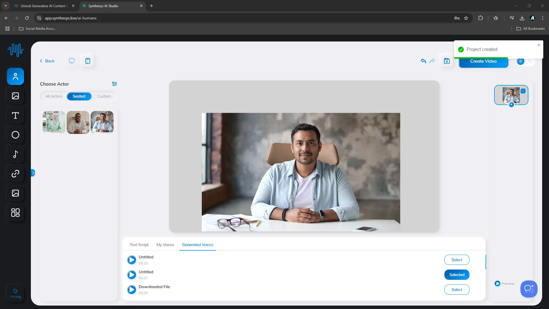Switch to portrait mobile layout view

[88, 61]
